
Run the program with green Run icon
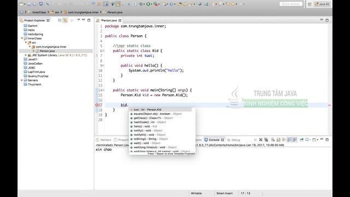(x=148, y=4)
